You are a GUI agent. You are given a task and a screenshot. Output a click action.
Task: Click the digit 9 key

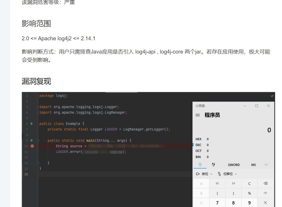[249, 203]
